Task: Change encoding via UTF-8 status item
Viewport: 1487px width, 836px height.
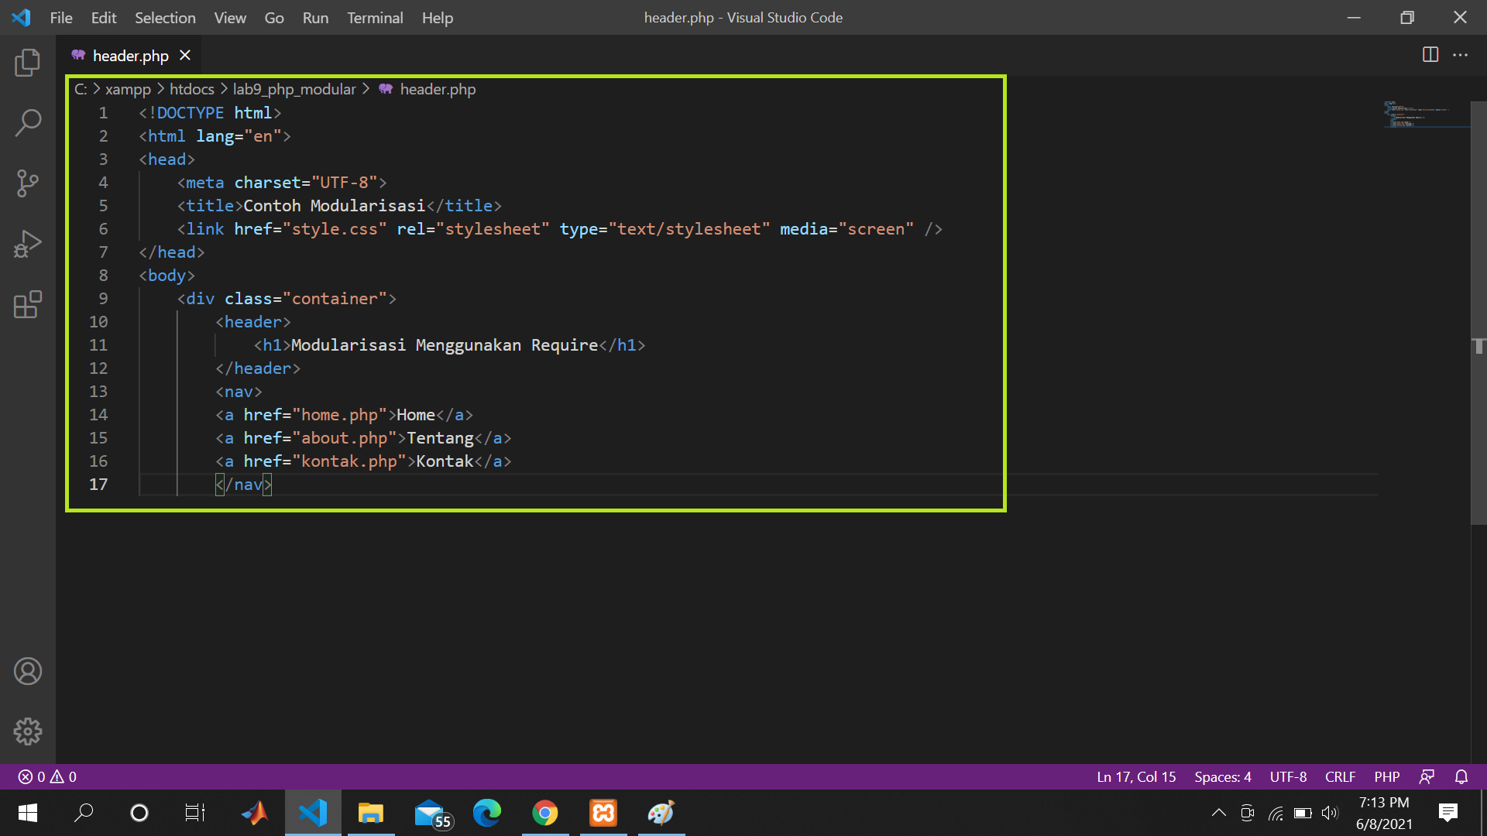Action: (1287, 776)
